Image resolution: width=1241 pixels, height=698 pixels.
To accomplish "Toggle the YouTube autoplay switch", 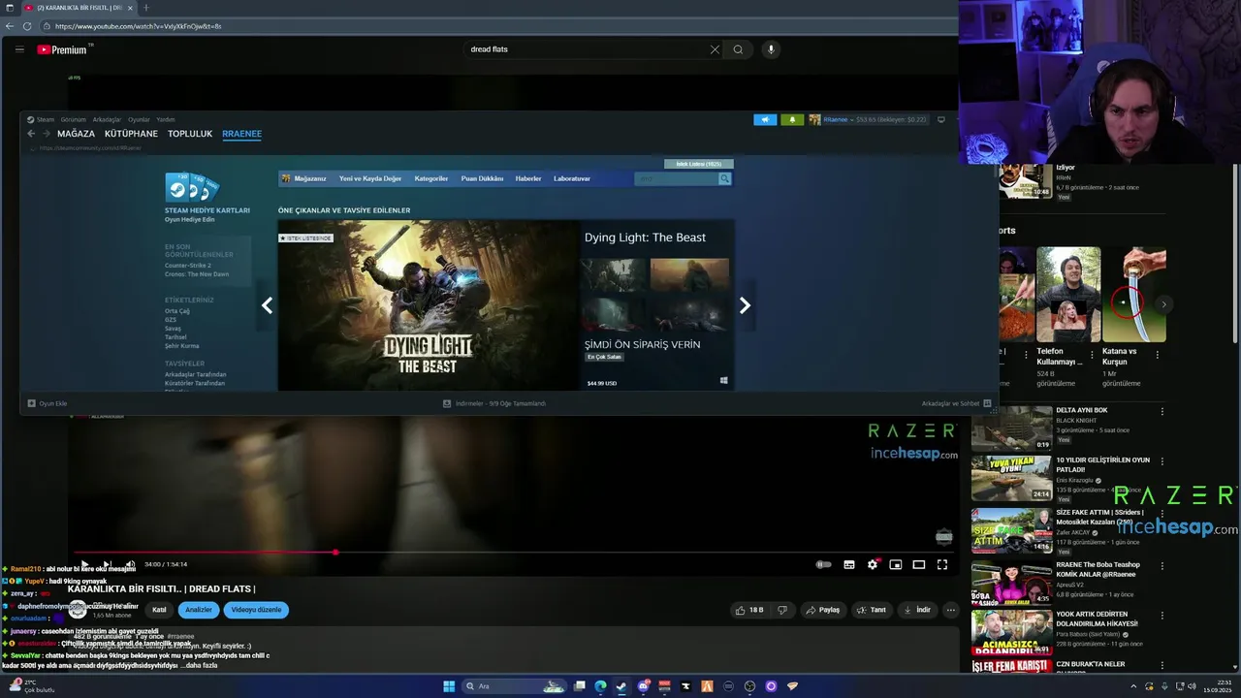I will tap(824, 564).
